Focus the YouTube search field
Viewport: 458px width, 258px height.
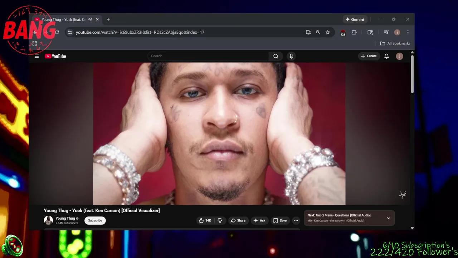(x=208, y=56)
